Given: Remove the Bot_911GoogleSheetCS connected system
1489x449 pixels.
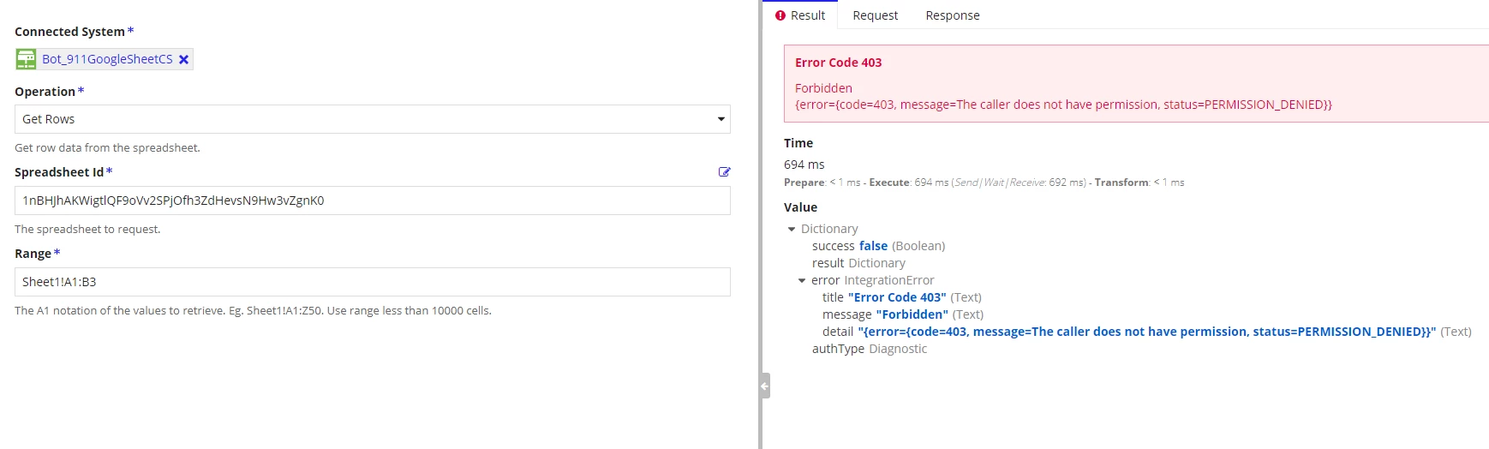Looking at the screenshot, I should pos(183,59).
